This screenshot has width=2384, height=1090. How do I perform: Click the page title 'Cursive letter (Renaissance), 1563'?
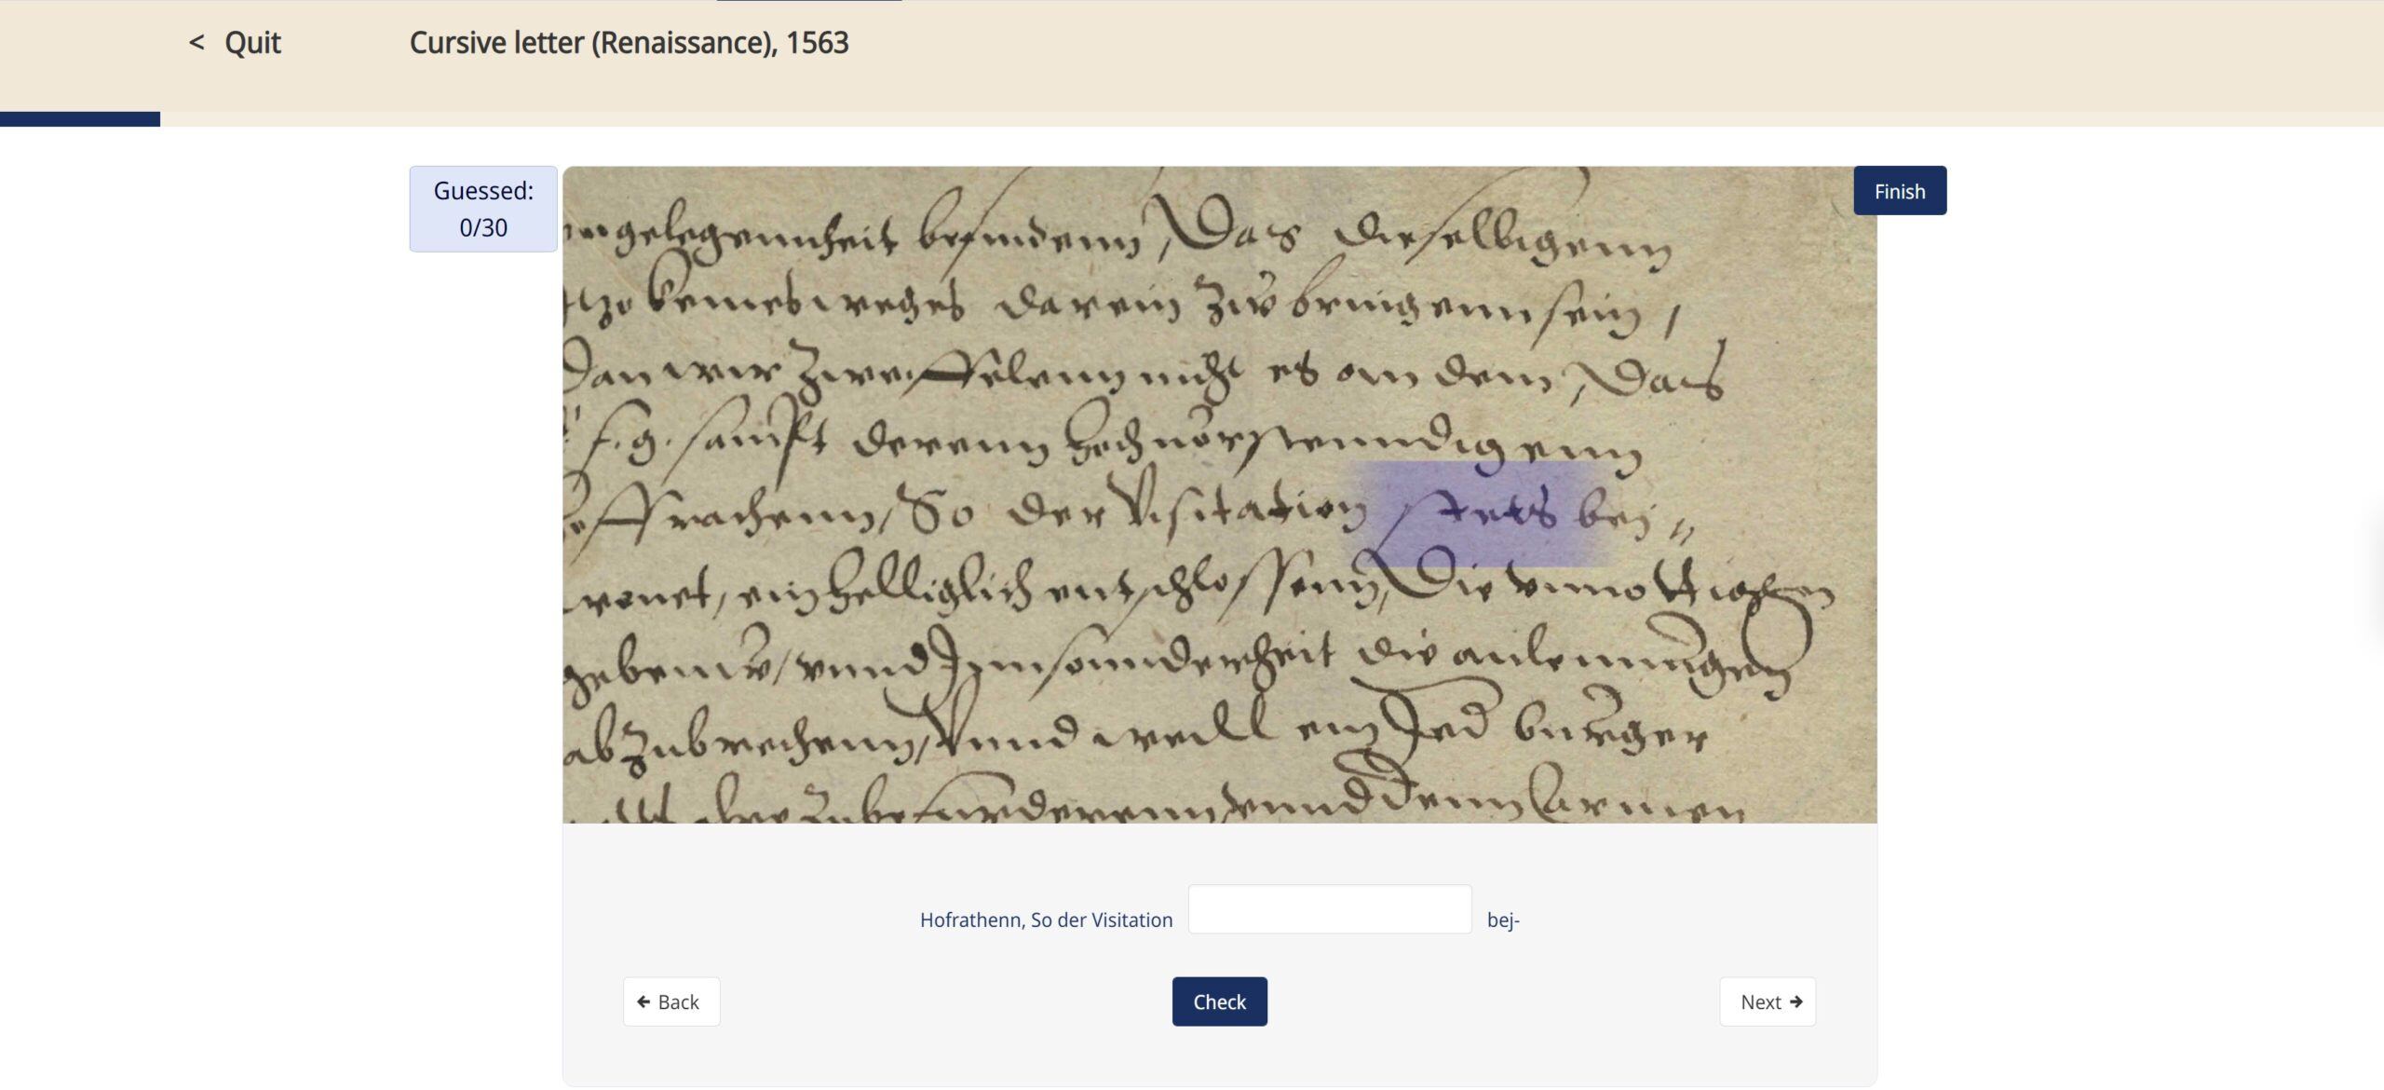[630, 43]
